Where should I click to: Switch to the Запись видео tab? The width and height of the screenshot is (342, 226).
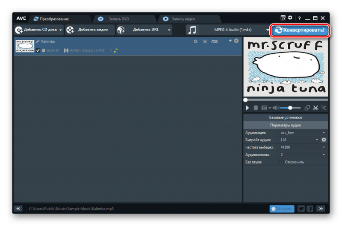coord(183,19)
